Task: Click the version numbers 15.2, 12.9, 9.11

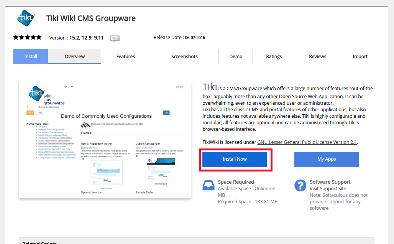Action: click(87, 38)
